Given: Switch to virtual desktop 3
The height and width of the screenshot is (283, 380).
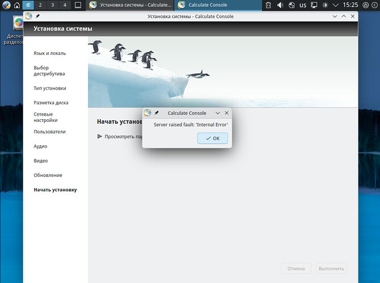Looking at the screenshot, I should (53, 5).
